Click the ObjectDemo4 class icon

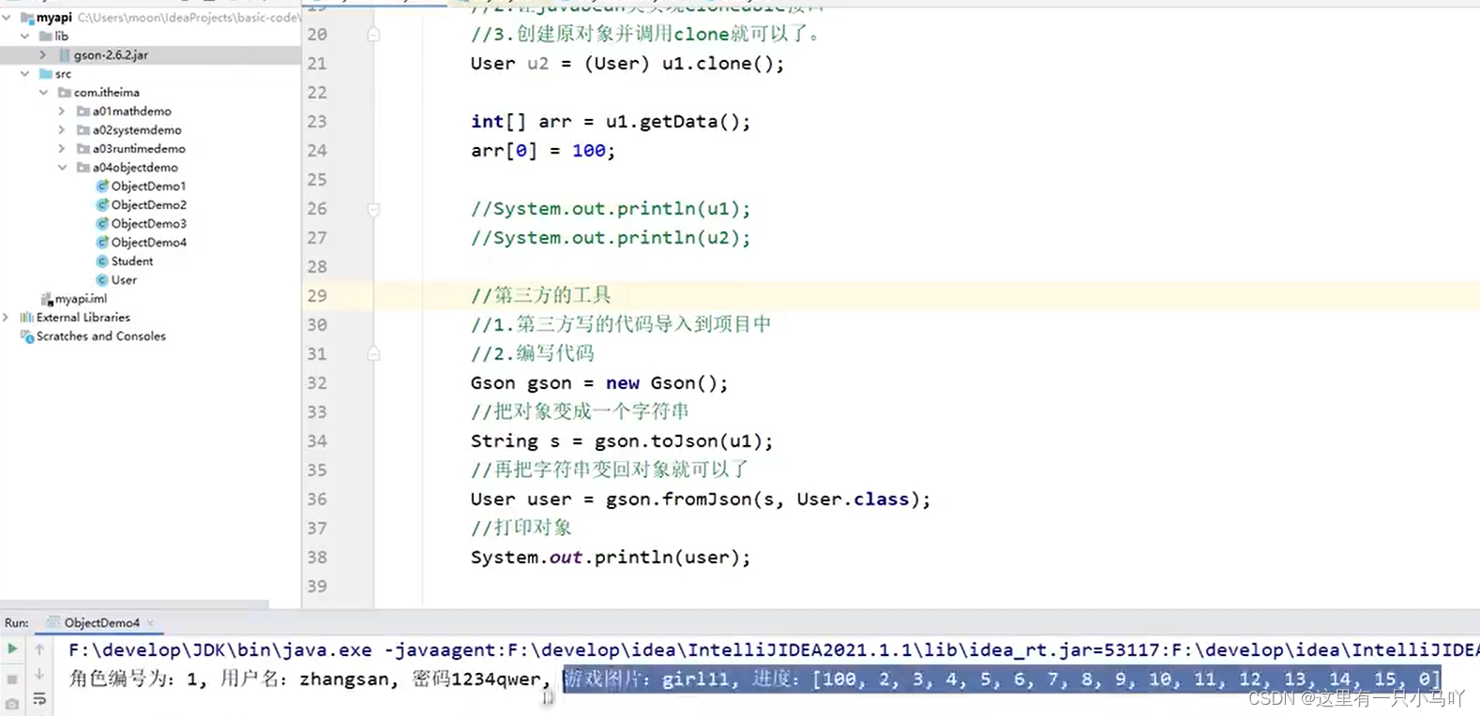(x=102, y=242)
